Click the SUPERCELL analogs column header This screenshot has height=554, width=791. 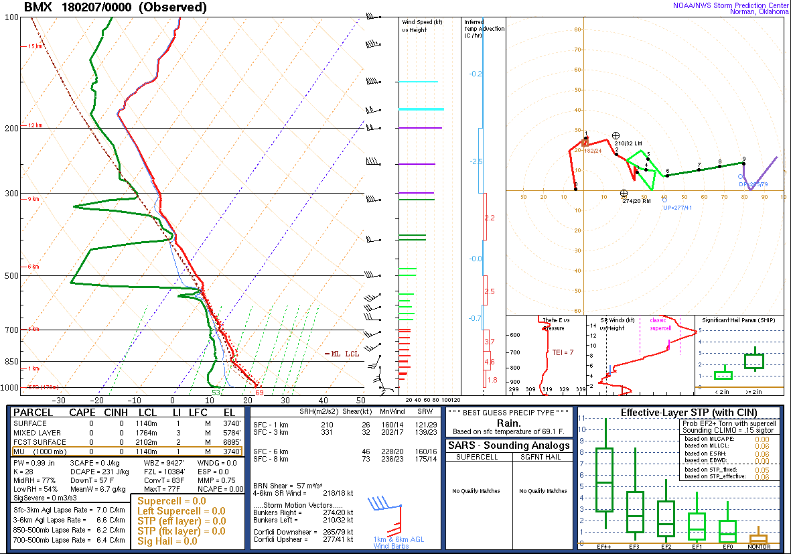pyautogui.click(x=477, y=457)
